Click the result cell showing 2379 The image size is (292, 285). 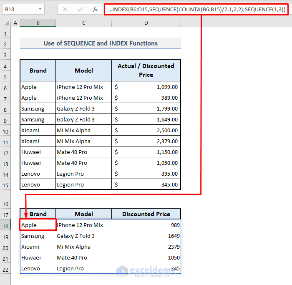point(146,247)
